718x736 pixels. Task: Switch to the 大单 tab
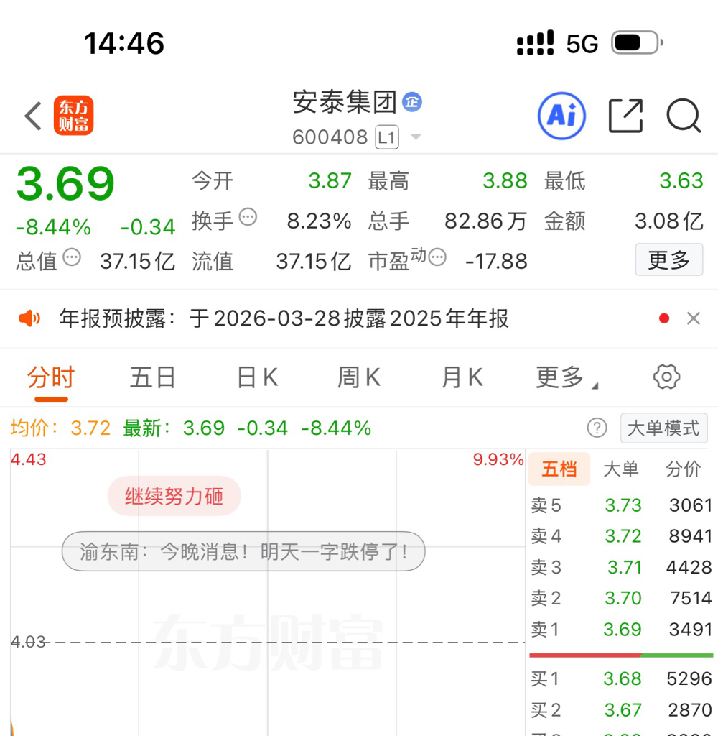coord(621,469)
